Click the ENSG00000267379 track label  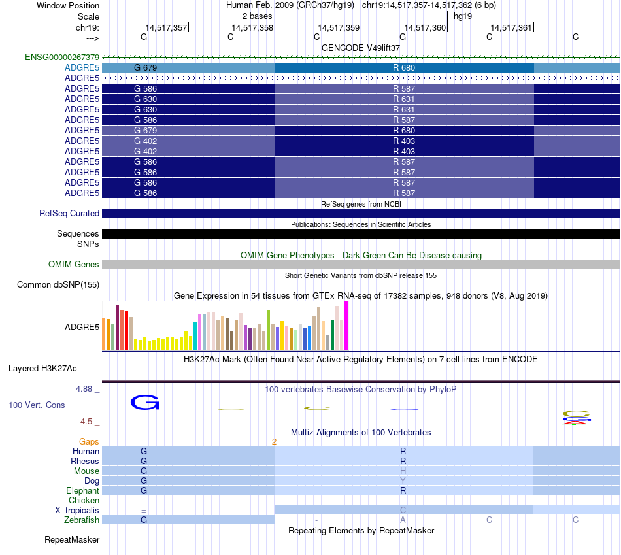(x=62, y=57)
